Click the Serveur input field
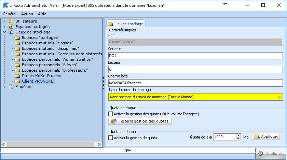The image size is (287, 160). click(195, 56)
